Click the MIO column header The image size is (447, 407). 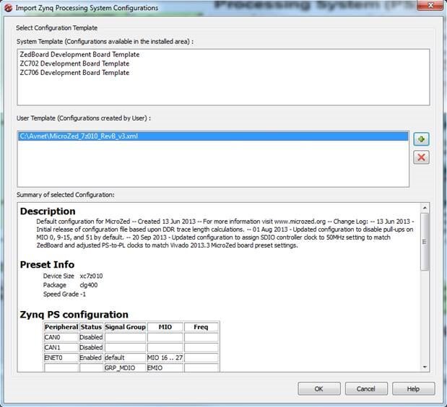point(165,327)
